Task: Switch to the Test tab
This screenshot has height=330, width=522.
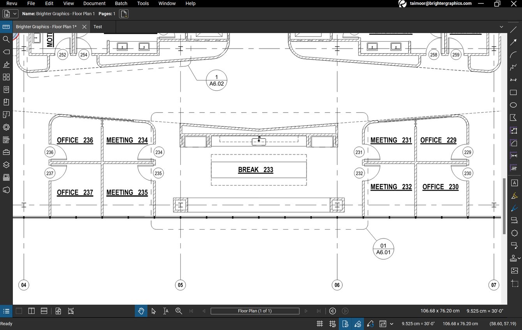Action: (x=98, y=26)
